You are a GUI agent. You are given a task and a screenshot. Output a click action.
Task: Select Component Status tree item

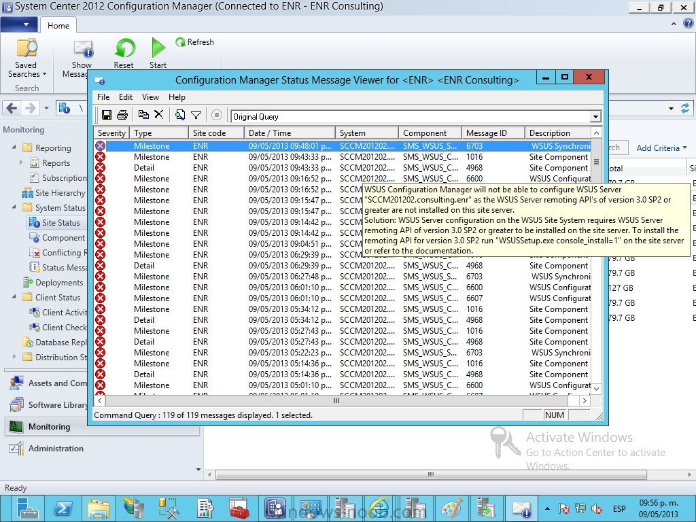coord(58,237)
